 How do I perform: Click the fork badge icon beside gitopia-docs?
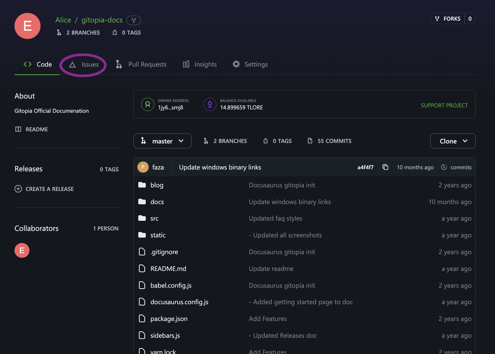point(133,20)
